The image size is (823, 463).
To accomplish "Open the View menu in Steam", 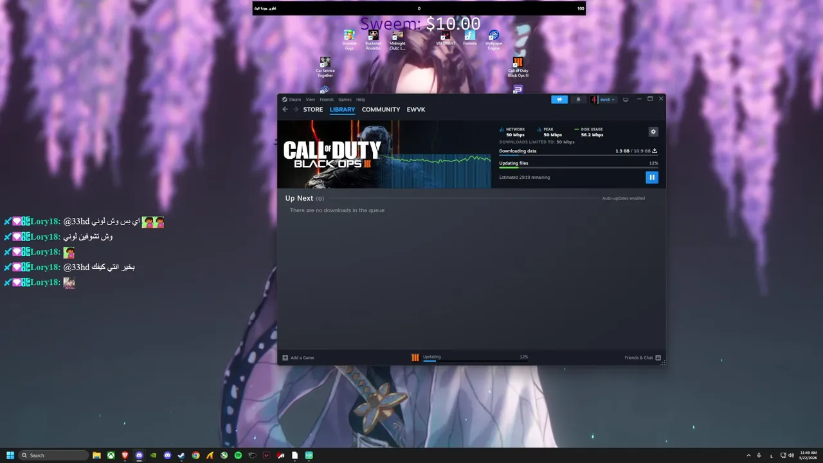I will click(x=311, y=100).
